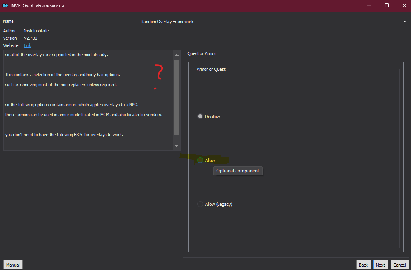411x270 pixels.
Task: Go Back to the previous installer page
Action: click(363, 265)
